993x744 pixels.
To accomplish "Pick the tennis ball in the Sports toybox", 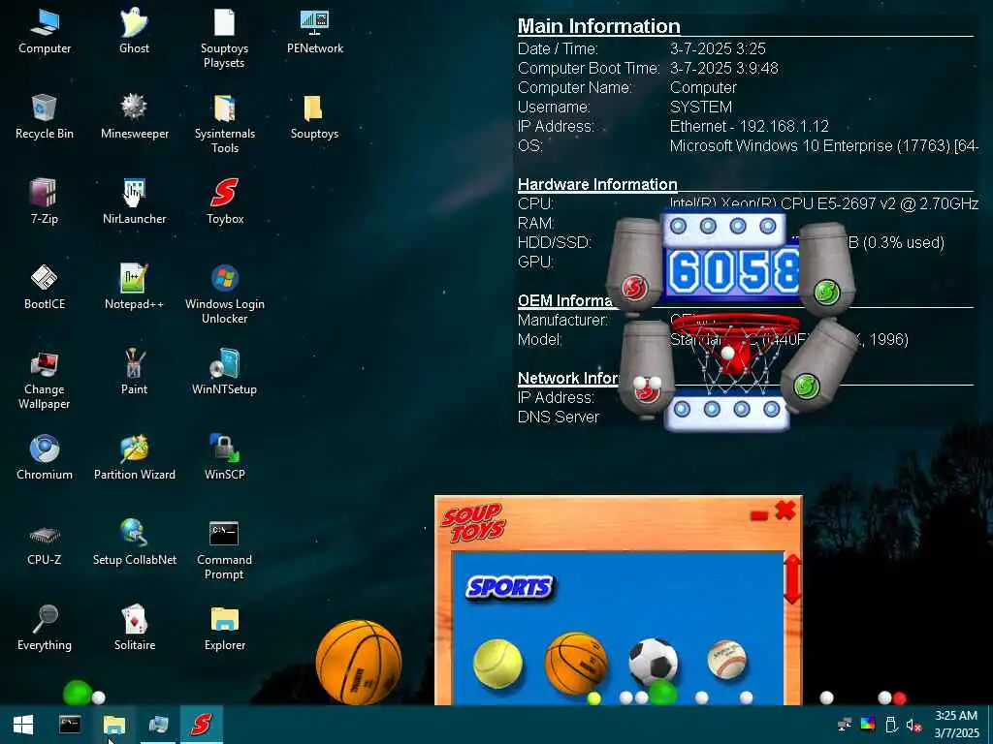I will (x=497, y=664).
